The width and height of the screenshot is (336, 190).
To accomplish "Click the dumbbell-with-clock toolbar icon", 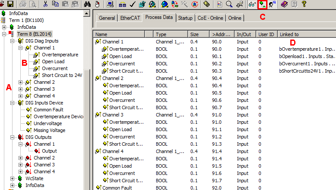I will [239, 4].
